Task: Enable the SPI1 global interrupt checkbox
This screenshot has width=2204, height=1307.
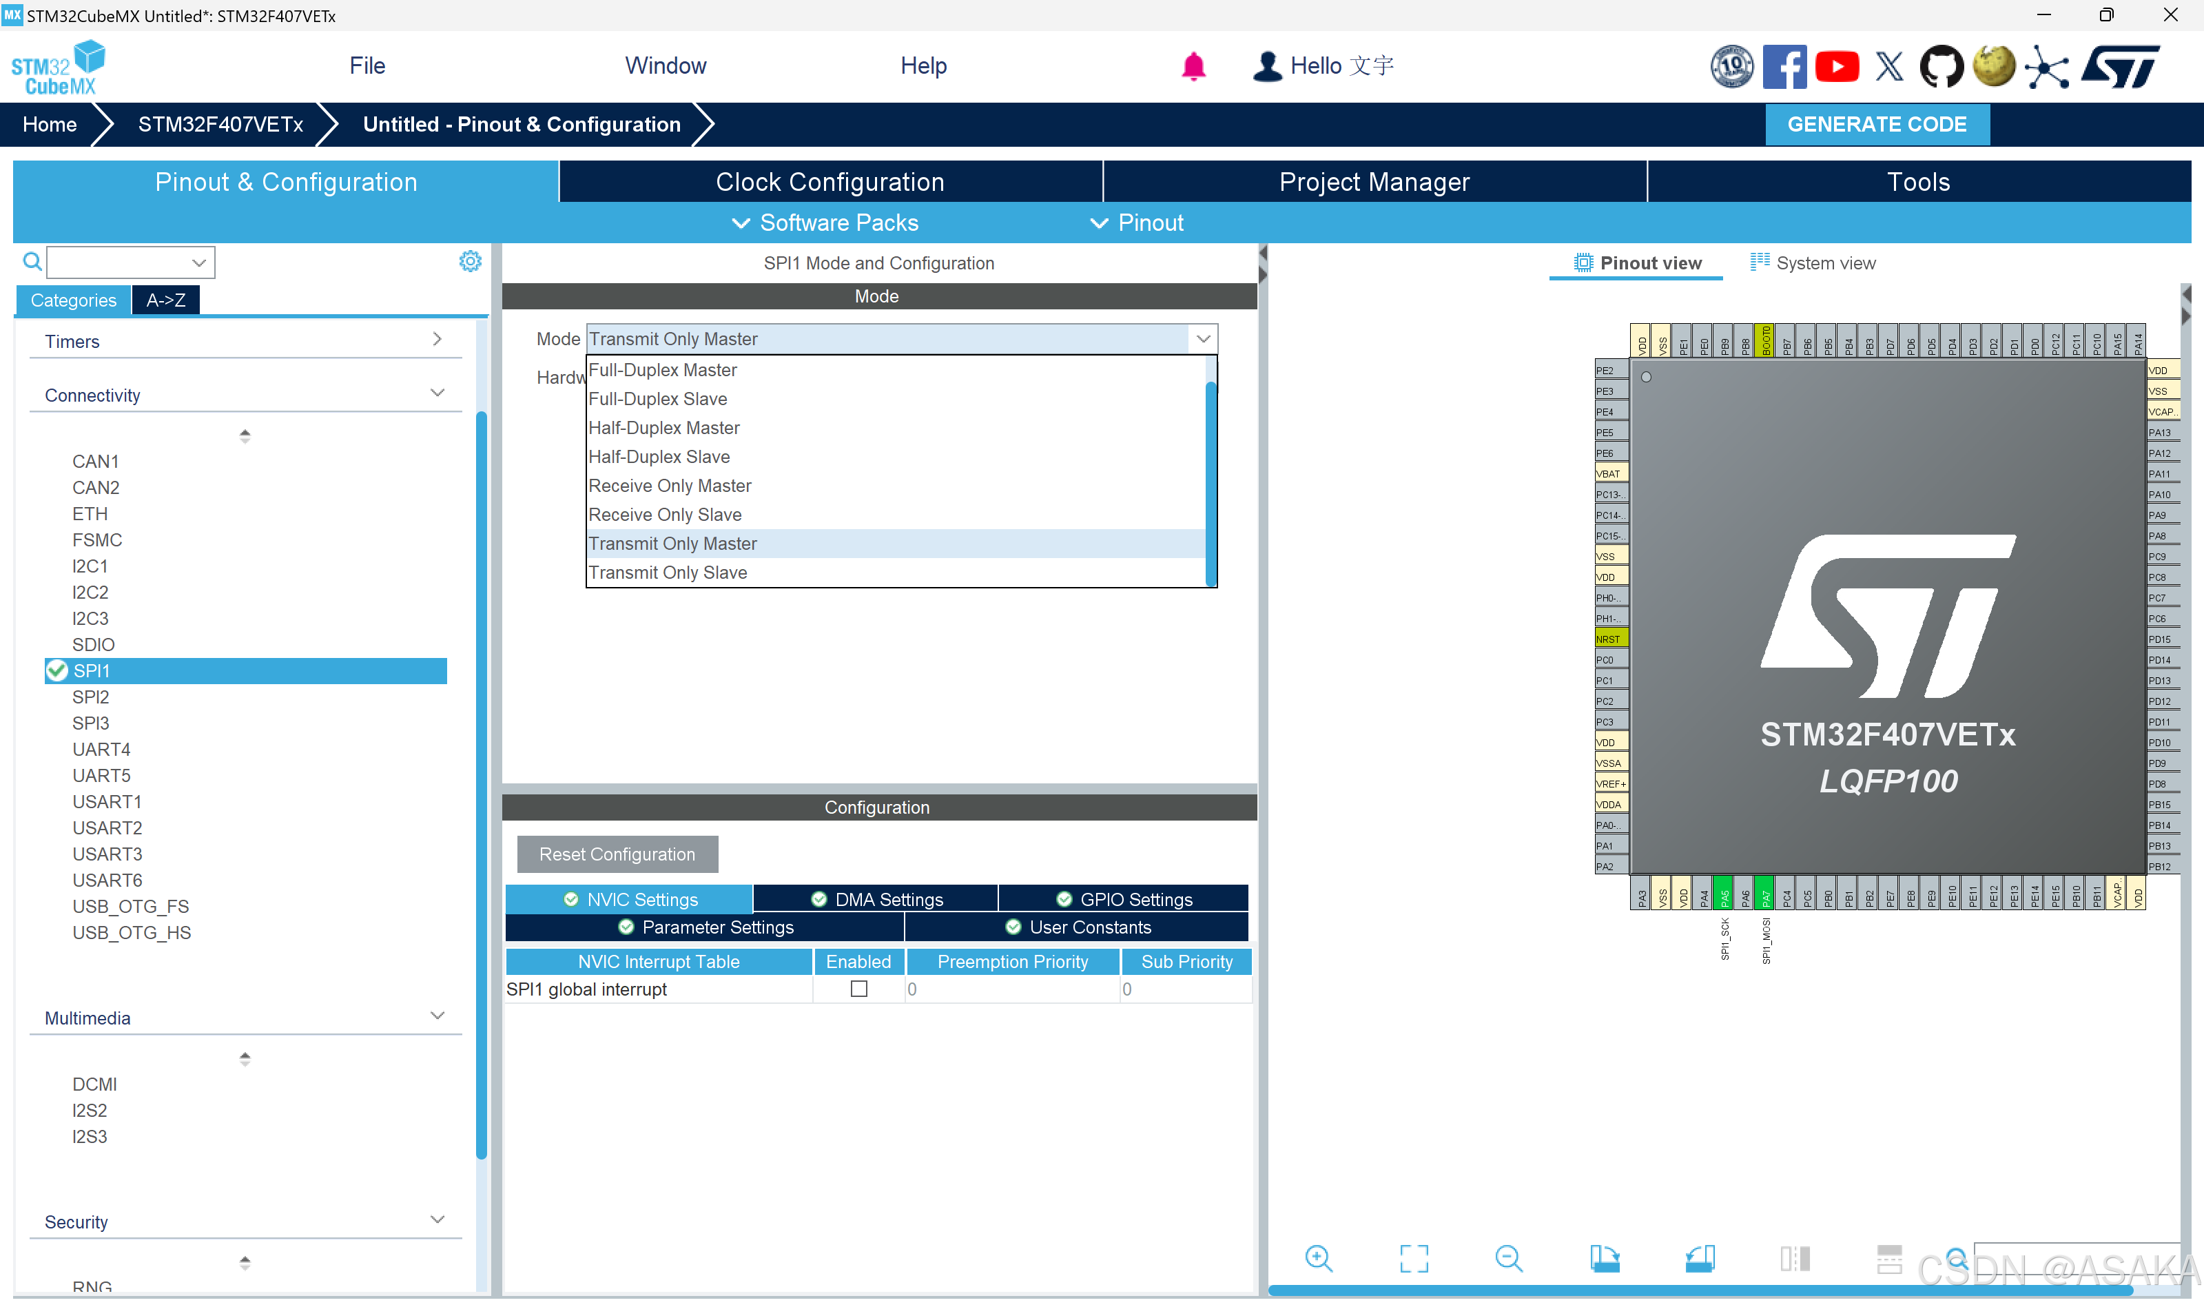Action: (x=858, y=989)
